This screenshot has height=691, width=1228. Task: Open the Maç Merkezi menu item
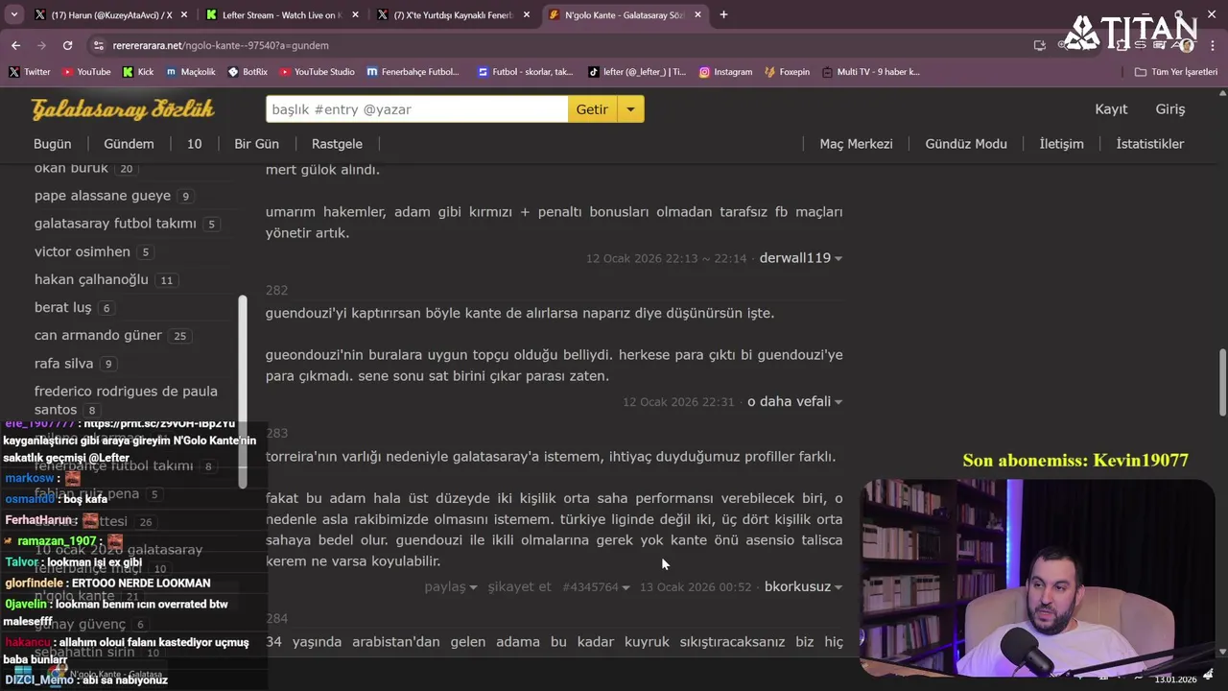(x=856, y=144)
